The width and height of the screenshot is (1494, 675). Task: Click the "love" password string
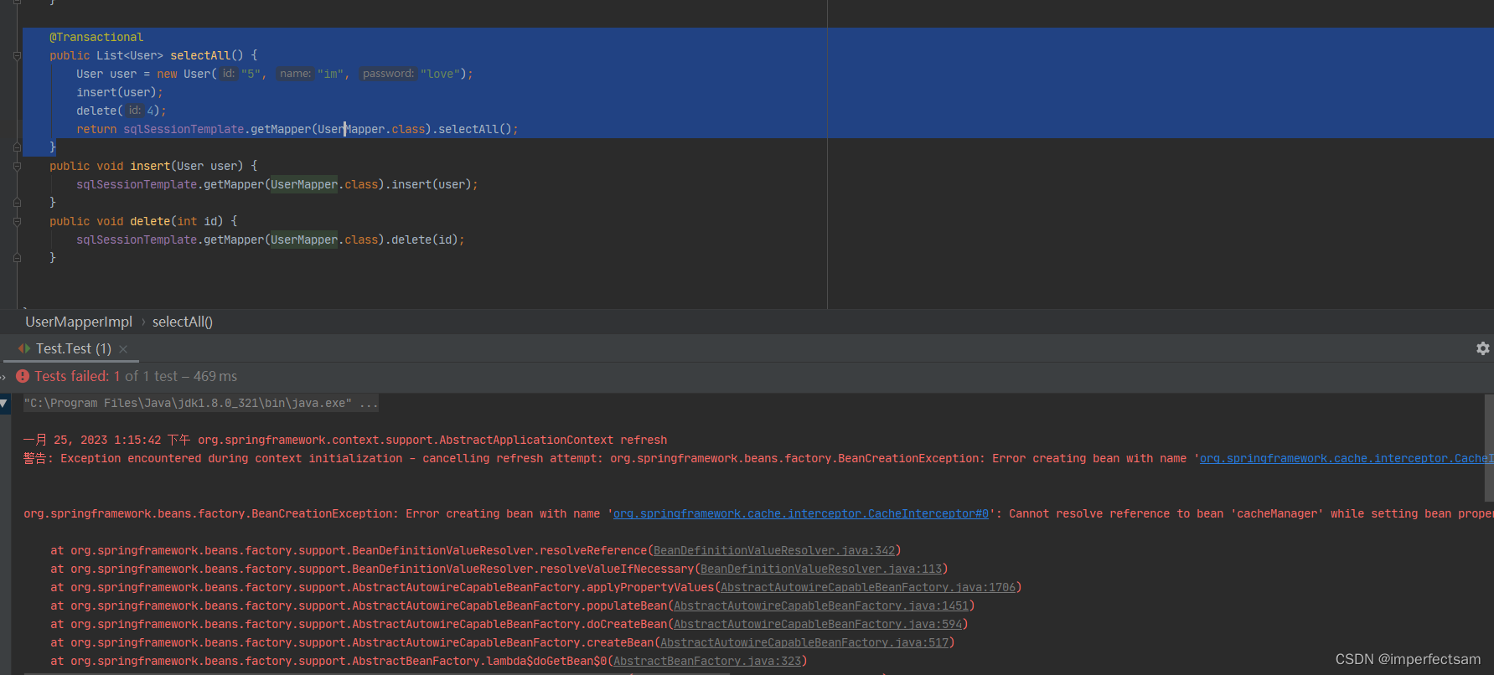coord(440,74)
